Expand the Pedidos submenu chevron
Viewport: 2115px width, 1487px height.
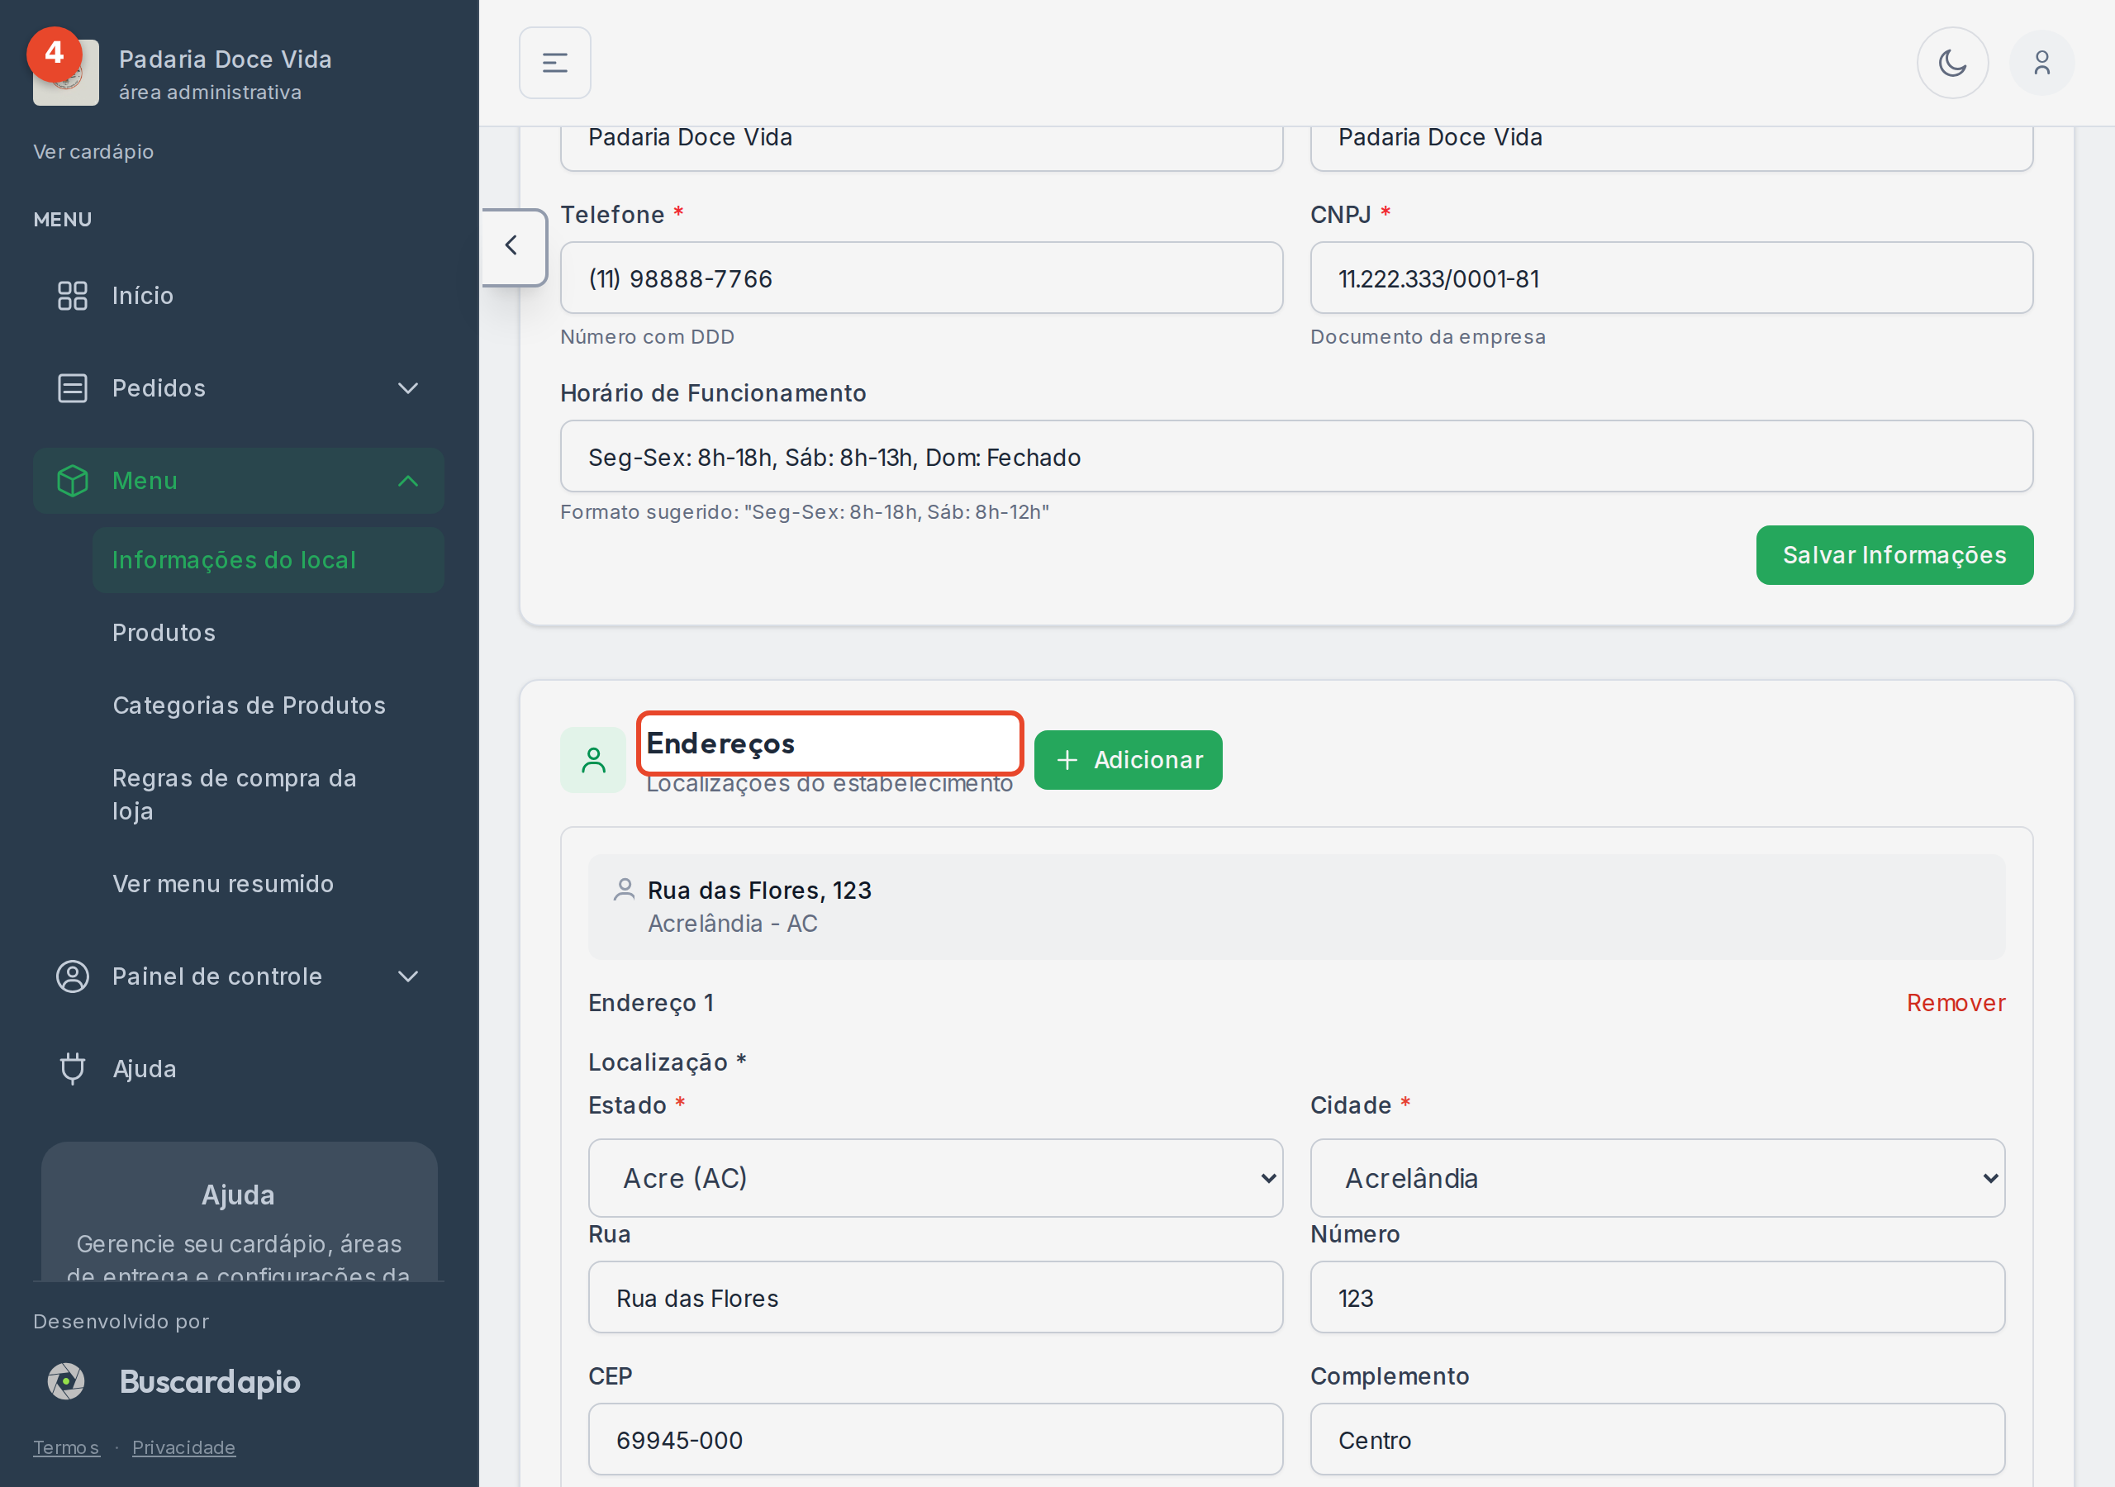click(x=408, y=388)
